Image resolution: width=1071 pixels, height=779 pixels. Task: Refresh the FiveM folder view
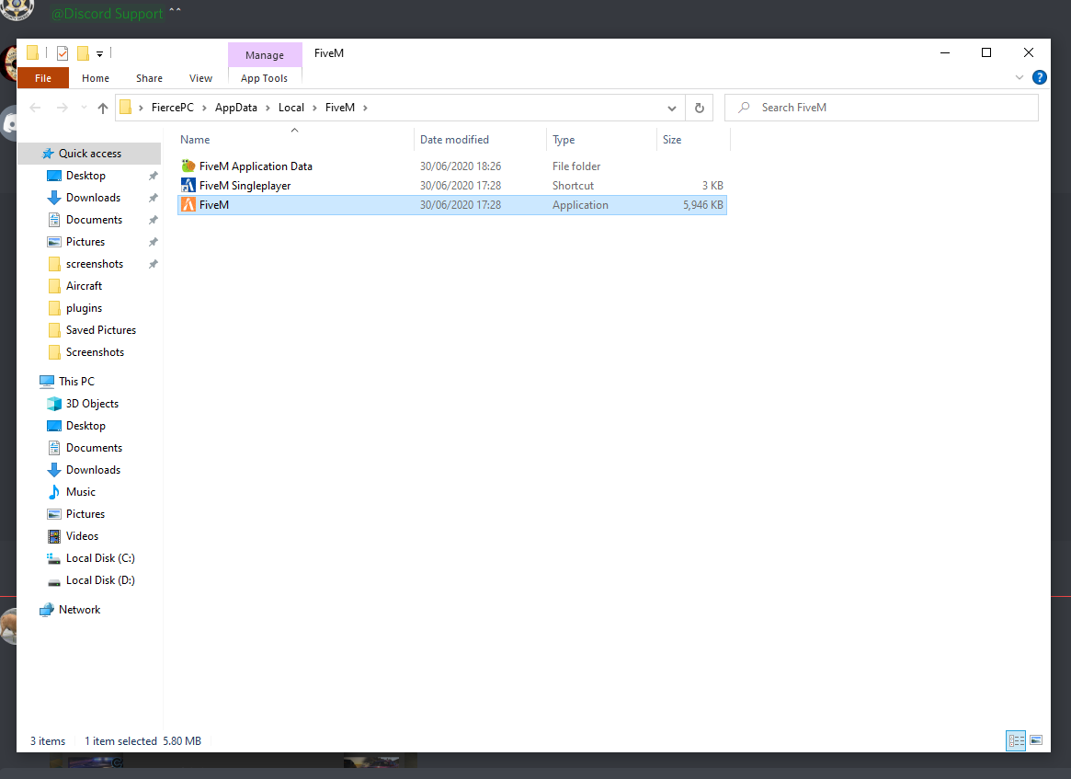pyautogui.click(x=700, y=108)
